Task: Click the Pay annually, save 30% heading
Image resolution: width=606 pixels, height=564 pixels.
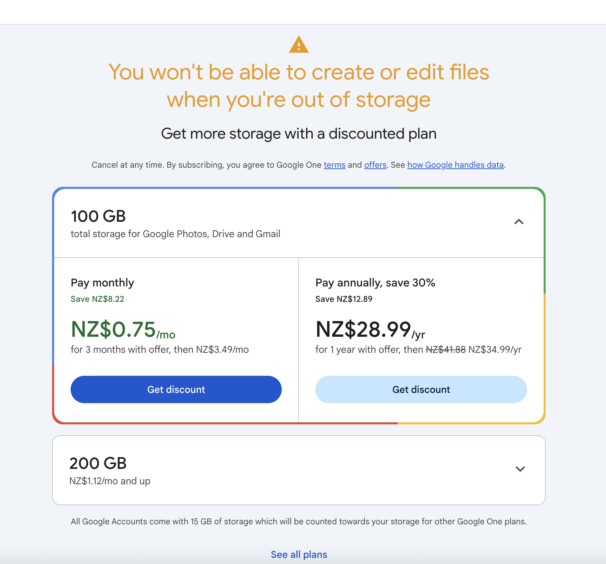Action: [375, 283]
